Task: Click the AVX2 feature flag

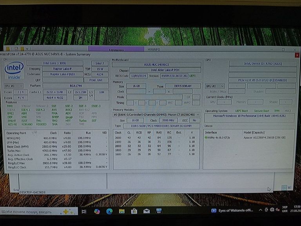Action: click(69, 110)
